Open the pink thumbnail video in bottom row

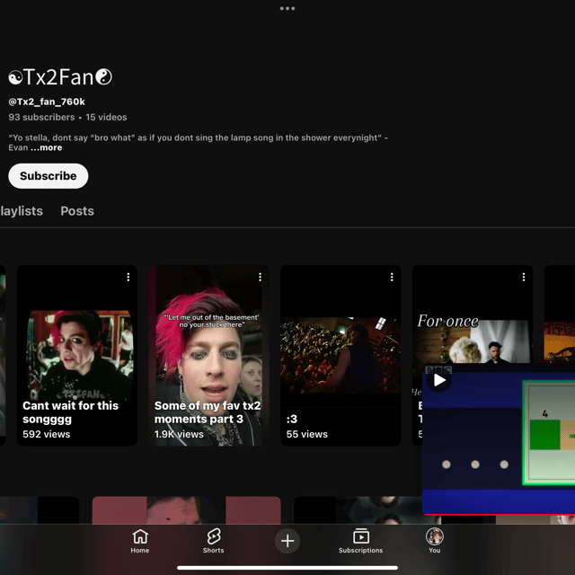[186, 510]
